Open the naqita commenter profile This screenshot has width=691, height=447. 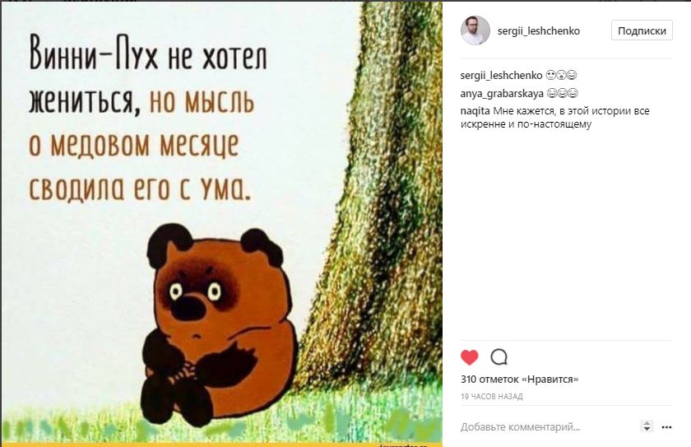(x=475, y=111)
